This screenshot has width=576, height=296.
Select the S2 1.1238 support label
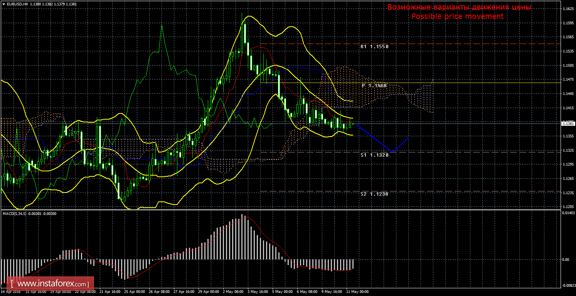(x=374, y=194)
